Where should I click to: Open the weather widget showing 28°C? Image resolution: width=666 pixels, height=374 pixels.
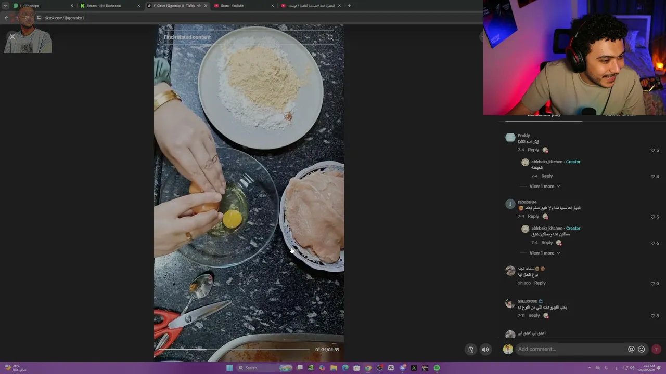click(16, 368)
